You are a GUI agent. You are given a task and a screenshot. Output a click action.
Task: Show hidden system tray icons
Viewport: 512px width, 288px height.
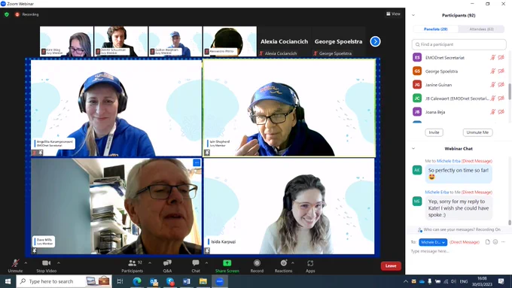pos(406,281)
